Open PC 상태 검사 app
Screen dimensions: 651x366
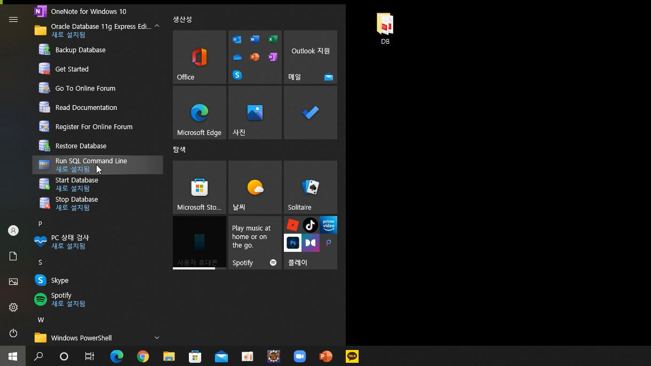coord(98,242)
